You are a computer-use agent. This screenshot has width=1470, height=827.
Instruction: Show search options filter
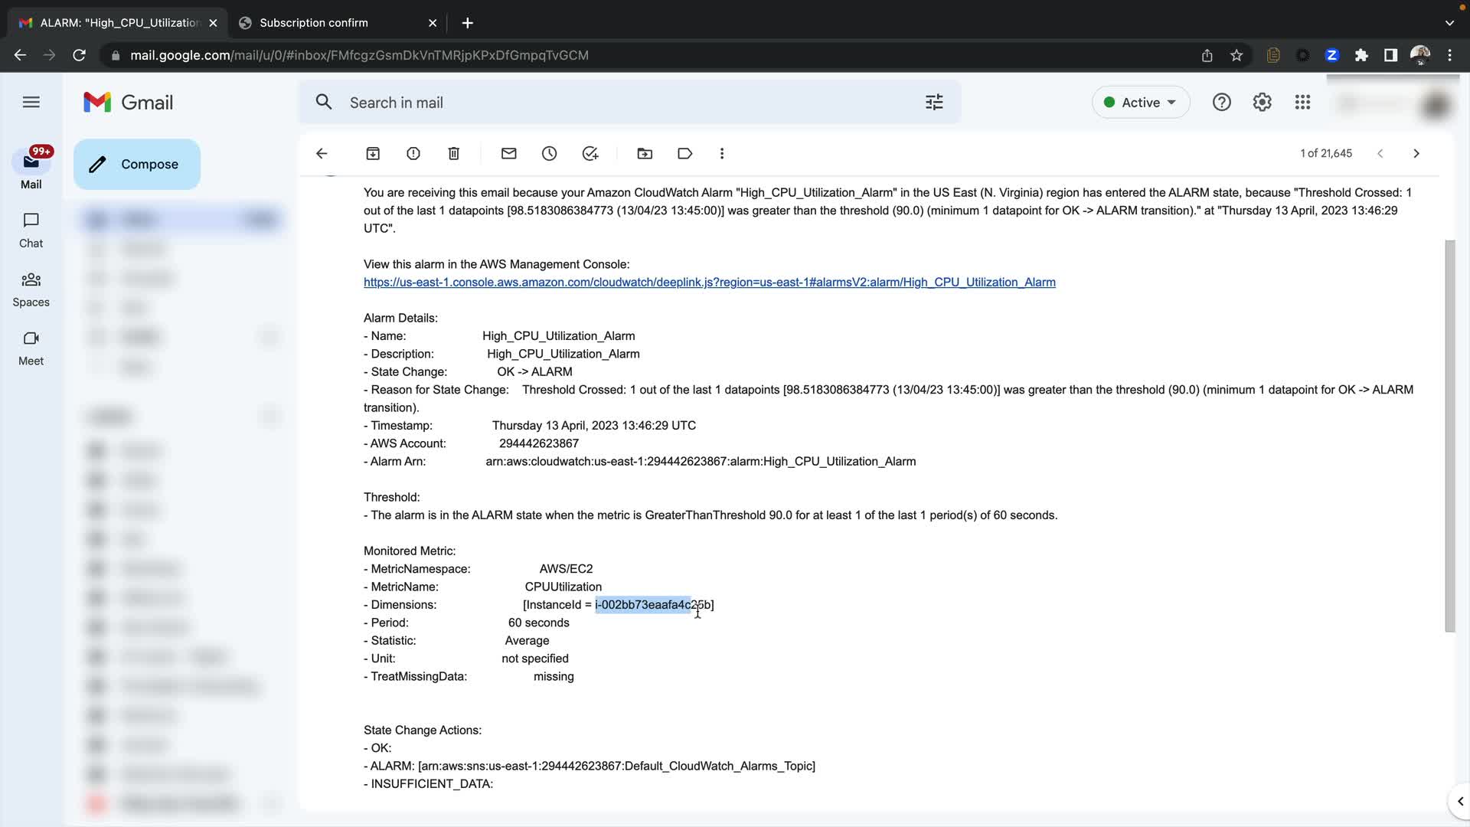point(934,102)
